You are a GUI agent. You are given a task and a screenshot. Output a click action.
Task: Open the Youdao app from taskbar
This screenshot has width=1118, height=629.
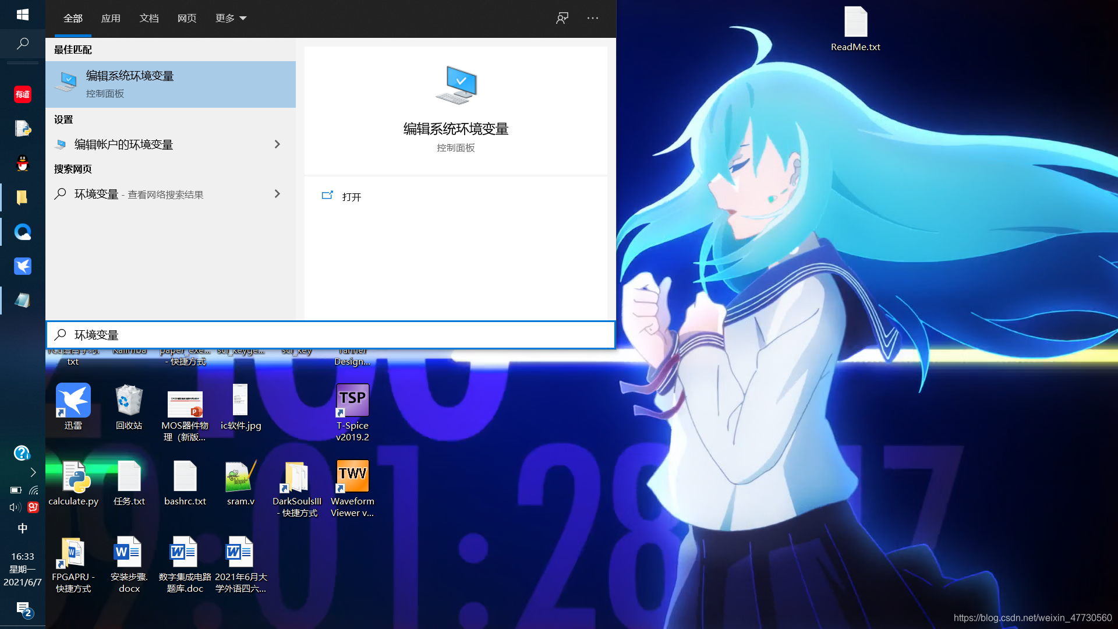pos(22,94)
